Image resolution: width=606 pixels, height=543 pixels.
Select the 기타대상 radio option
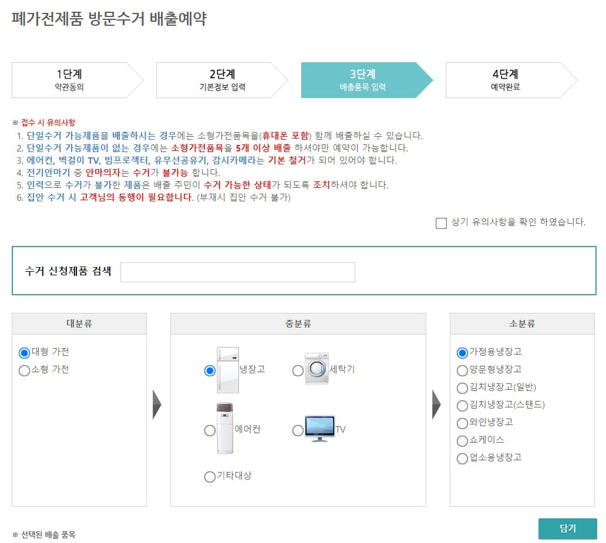coord(210,477)
